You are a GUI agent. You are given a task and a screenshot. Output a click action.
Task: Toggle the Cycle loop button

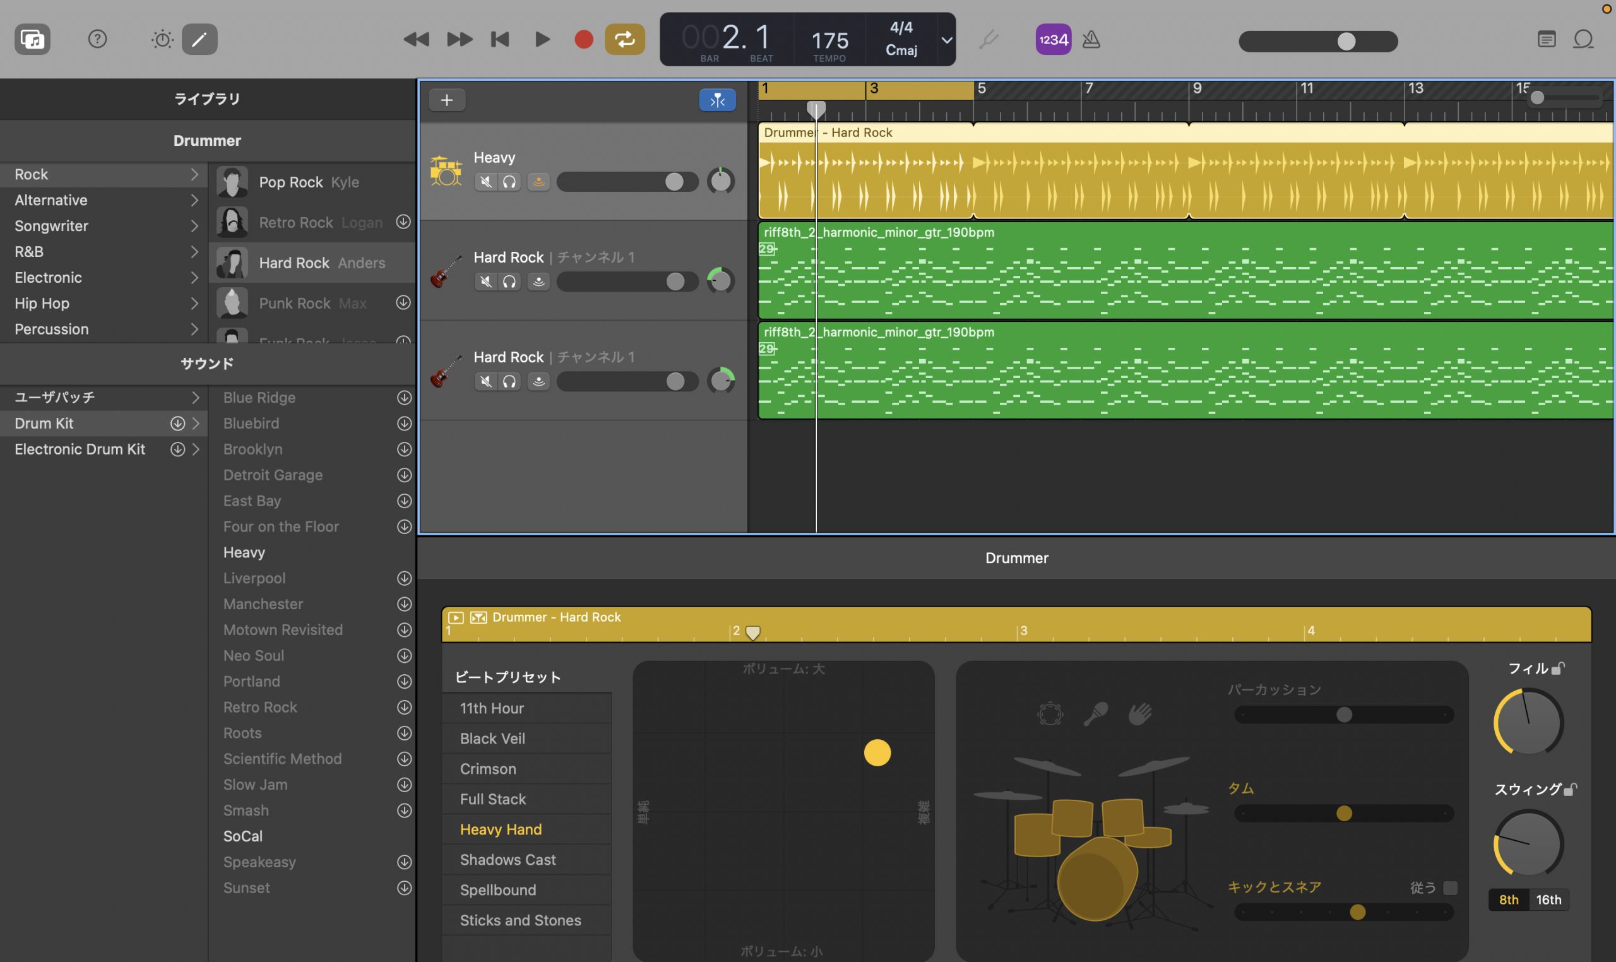(625, 40)
